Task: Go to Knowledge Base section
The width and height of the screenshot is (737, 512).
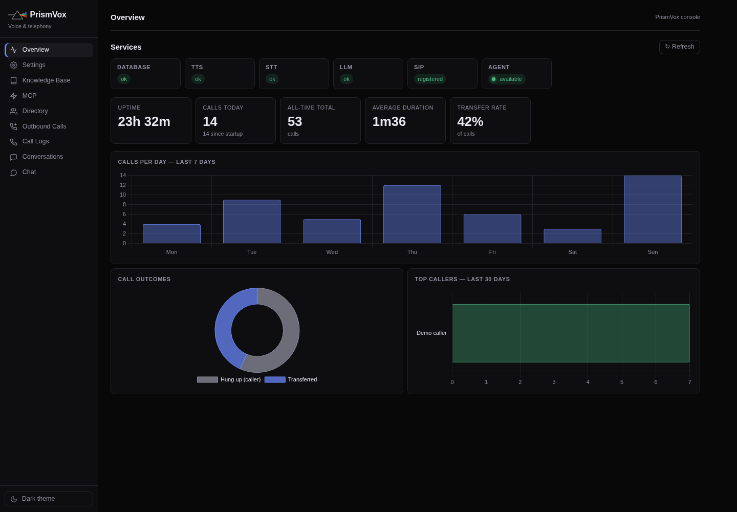Action: 49,80
